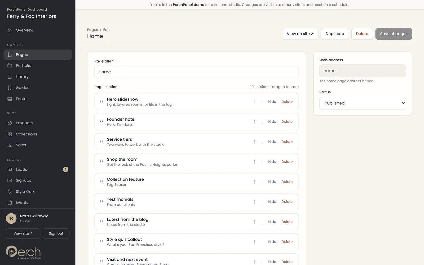Move Style quiz callout section up

click(x=255, y=242)
